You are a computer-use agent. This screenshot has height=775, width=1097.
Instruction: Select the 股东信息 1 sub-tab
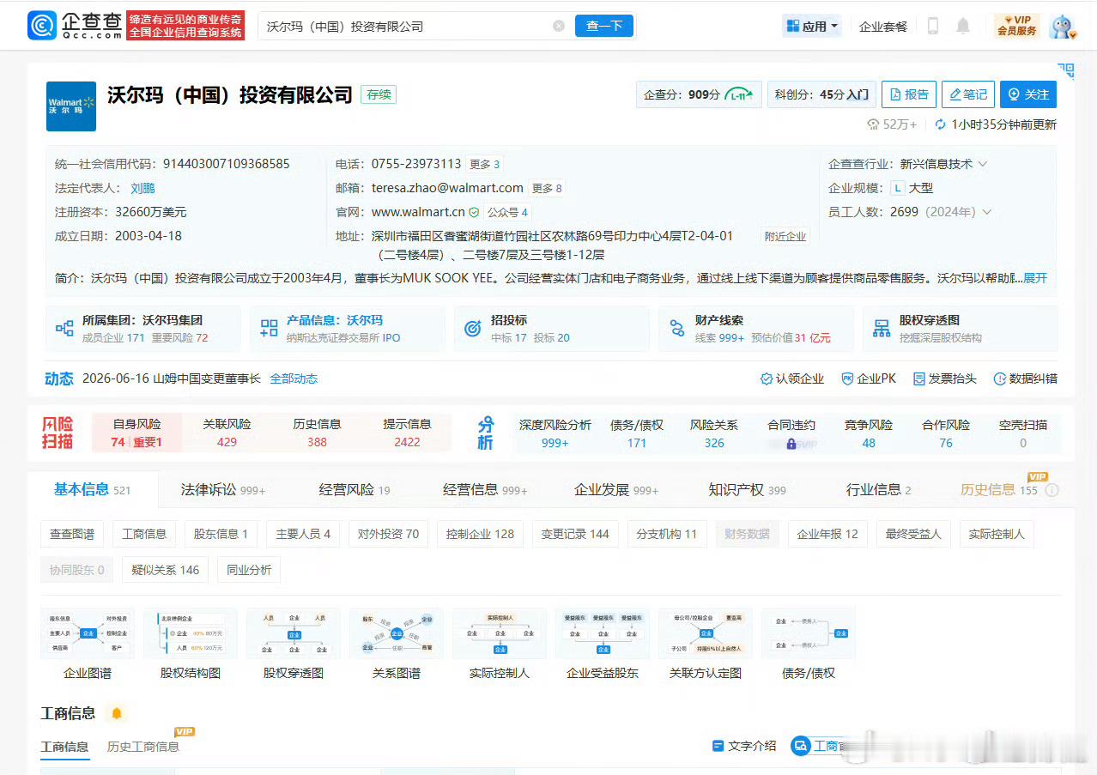221,534
